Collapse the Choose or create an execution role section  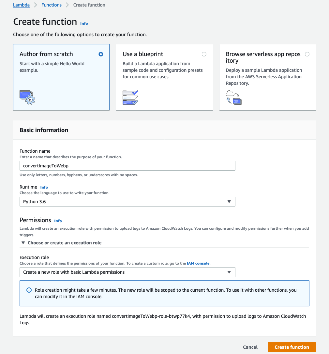click(23, 243)
